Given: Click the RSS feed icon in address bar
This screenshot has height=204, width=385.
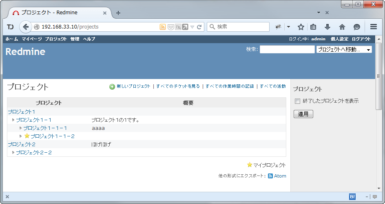Looking at the screenshot, I should tap(163, 27).
